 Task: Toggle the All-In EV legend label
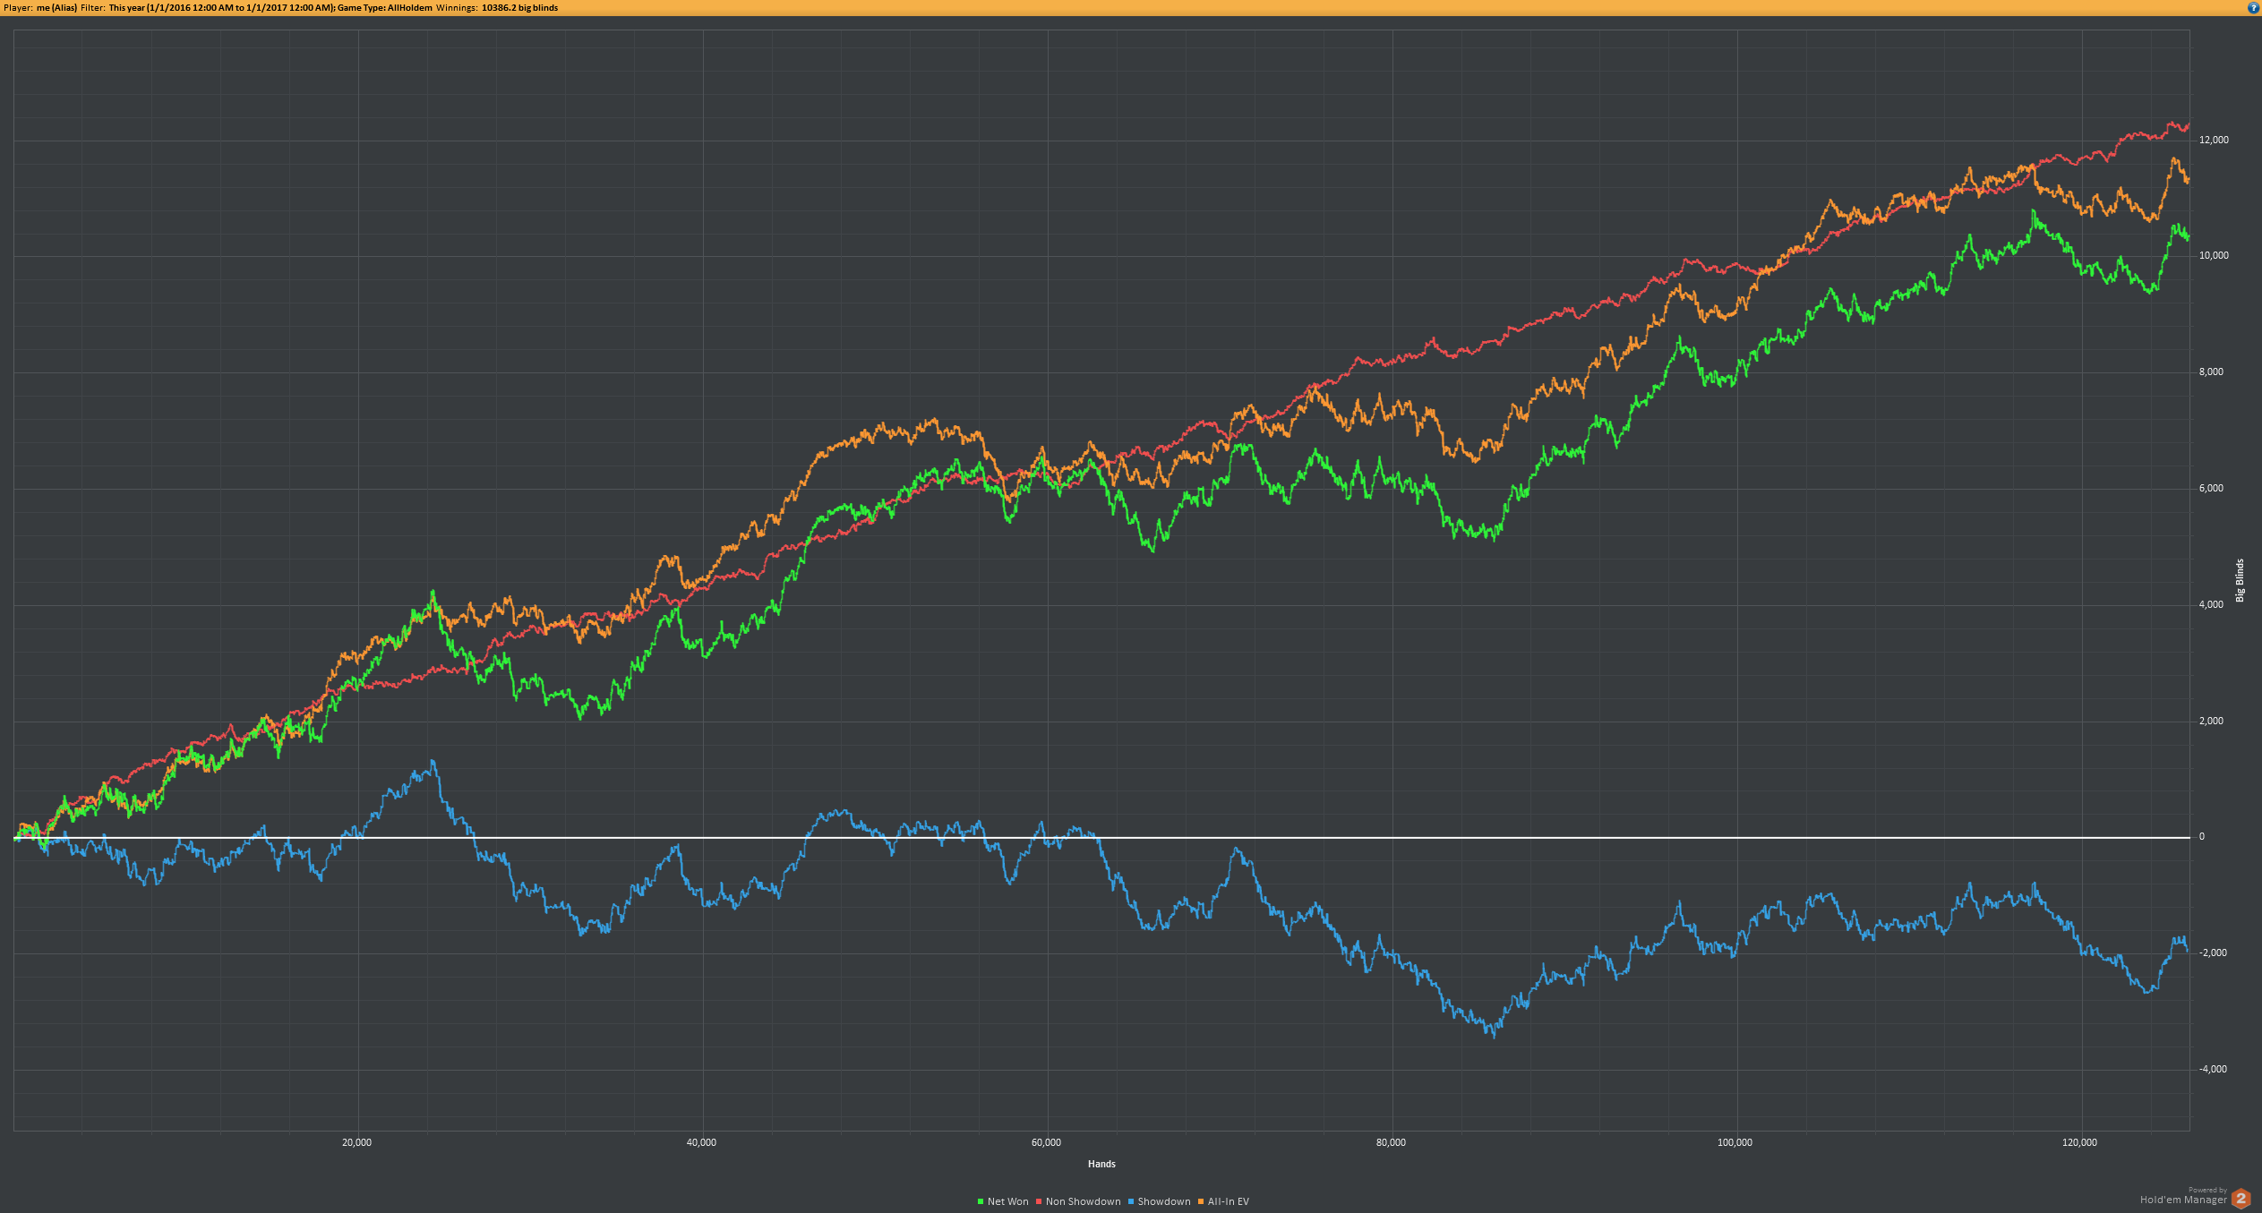tap(1228, 1201)
